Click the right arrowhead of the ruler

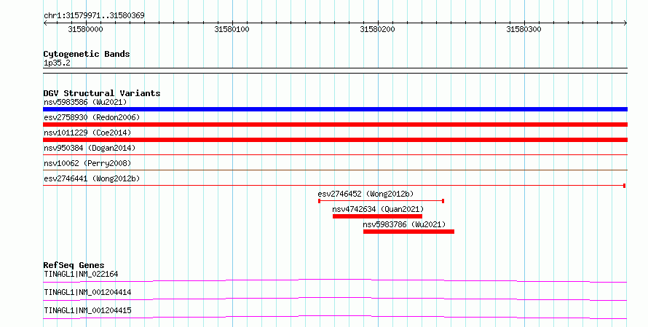click(625, 23)
